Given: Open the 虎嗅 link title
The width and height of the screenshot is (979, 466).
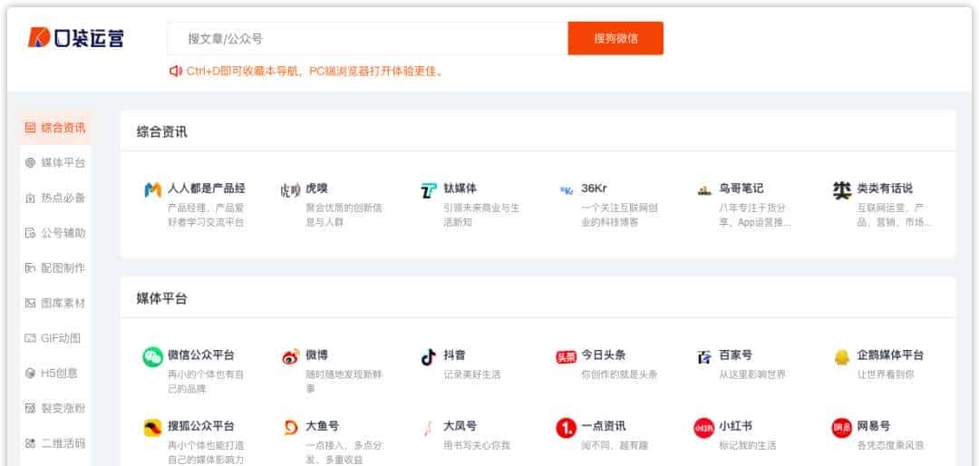Looking at the screenshot, I should 316,188.
